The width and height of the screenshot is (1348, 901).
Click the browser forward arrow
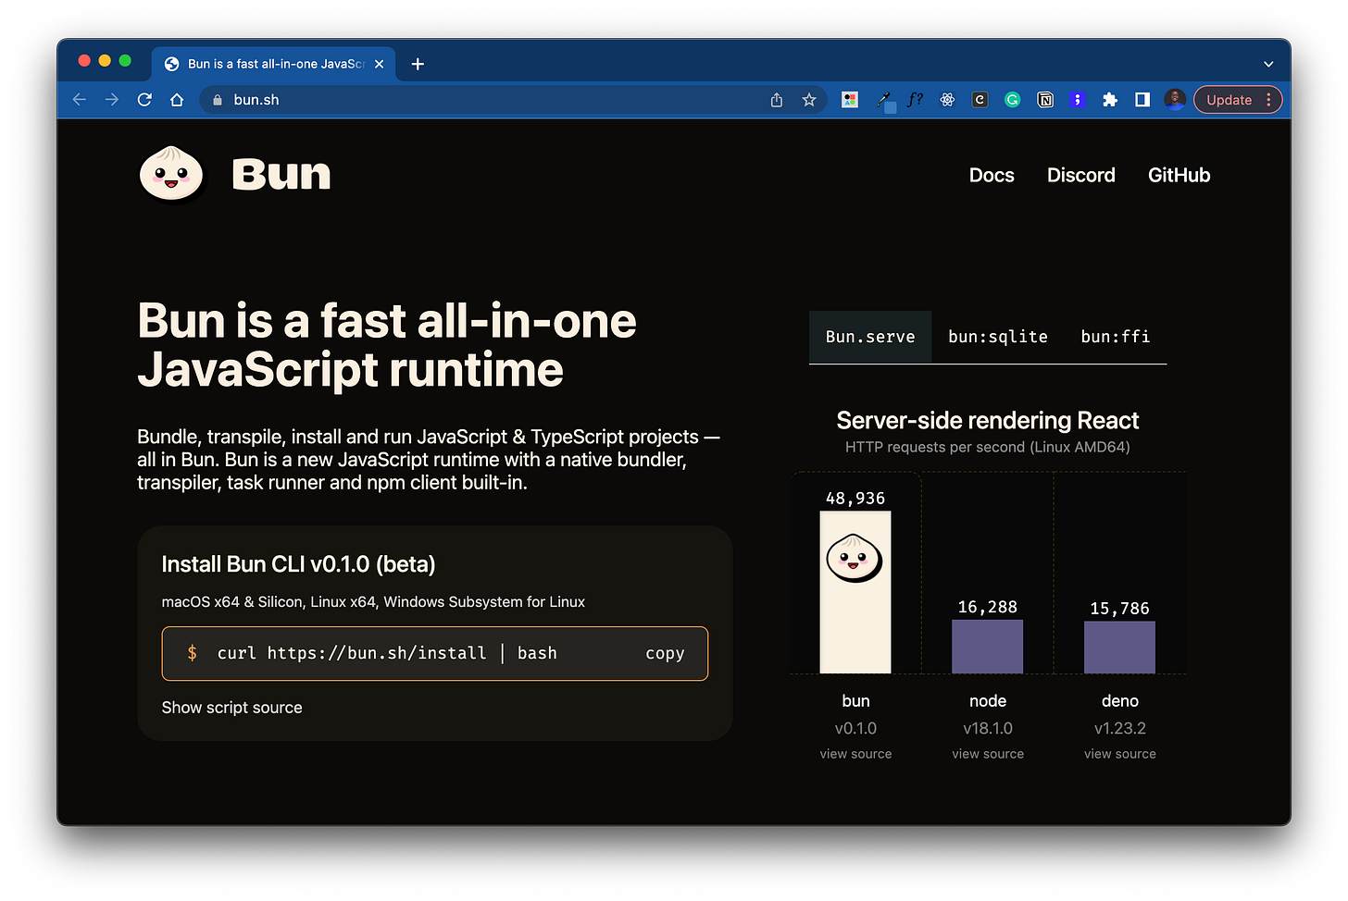pos(112,100)
